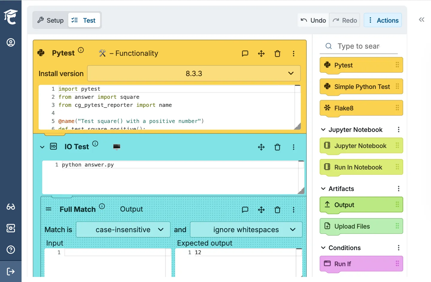Collapse the right panel with the double-chevron icon
This screenshot has width=431, height=282.
point(422,19)
